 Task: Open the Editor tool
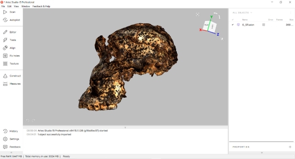pyautogui.click(x=11, y=32)
